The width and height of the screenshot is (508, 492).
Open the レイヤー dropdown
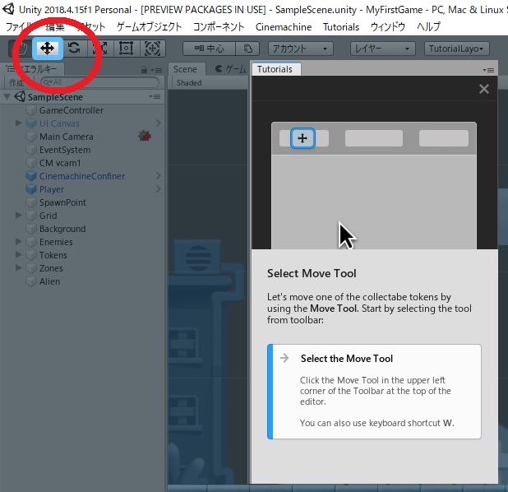pyautogui.click(x=382, y=49)
